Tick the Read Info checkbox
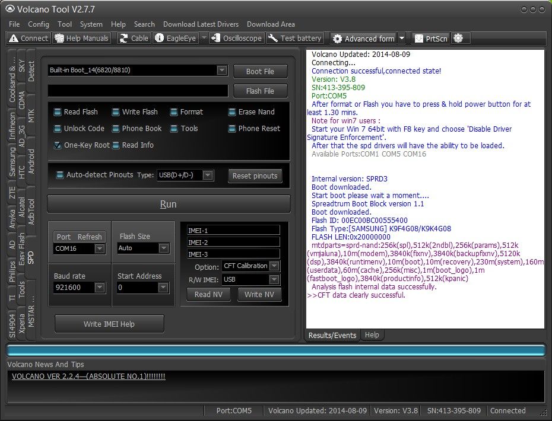 click(x=116, y=145)
